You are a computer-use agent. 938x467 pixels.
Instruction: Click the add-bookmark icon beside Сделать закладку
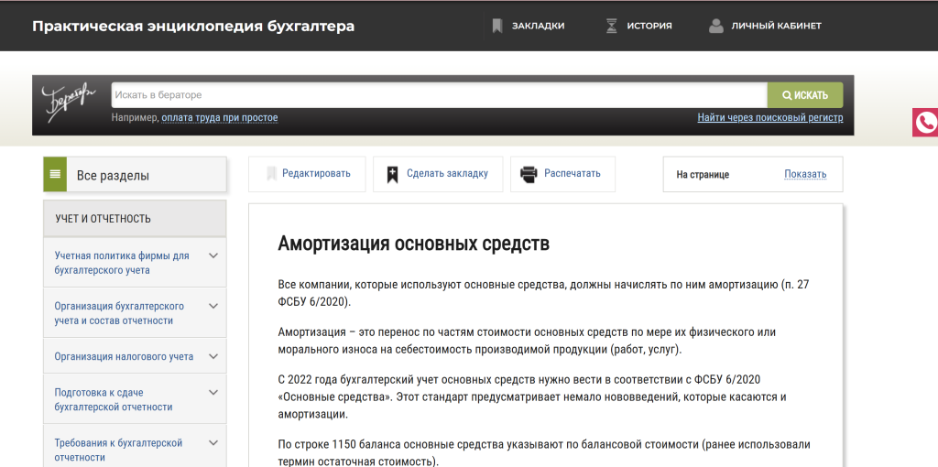(x=392, y=174)
